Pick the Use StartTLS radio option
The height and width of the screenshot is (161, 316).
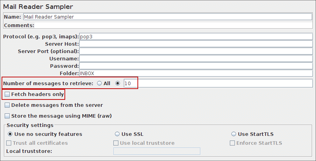pyautogui.click(x=234, y=134)
